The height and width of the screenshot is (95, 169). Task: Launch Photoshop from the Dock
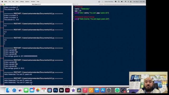[55, 90]
